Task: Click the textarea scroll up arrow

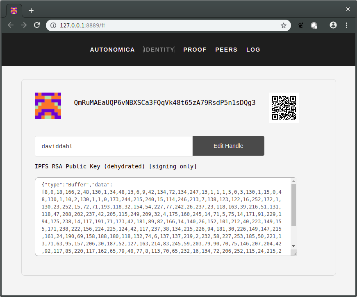Action: coord(294,181)
